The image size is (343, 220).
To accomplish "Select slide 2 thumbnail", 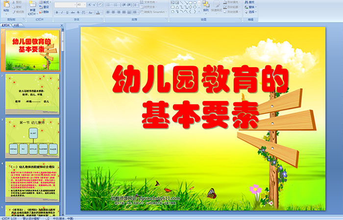I will pyautogui.click(x=32, y=94).
